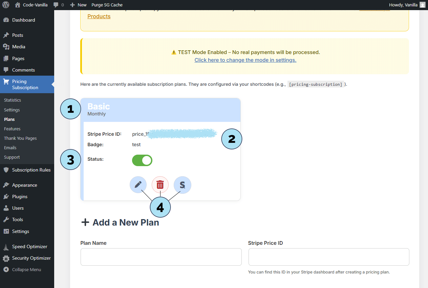
Task: Toggle the Basic plan Status switch
Action: point(142,160)
